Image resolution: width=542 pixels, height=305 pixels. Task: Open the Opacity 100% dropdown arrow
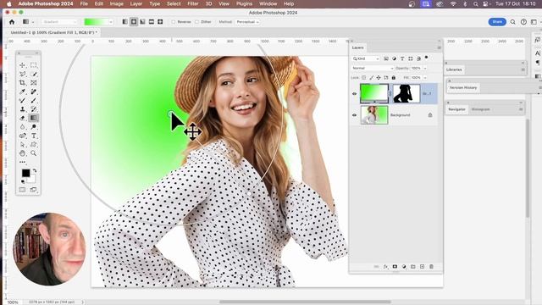point(425,68)
